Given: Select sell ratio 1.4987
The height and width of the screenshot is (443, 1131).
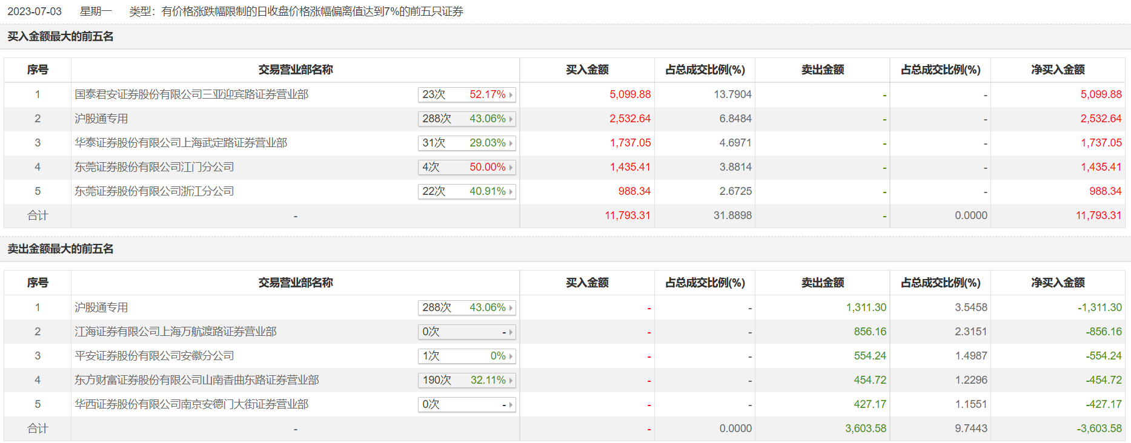Looking at the screenshot, I should tap(971, 356).
